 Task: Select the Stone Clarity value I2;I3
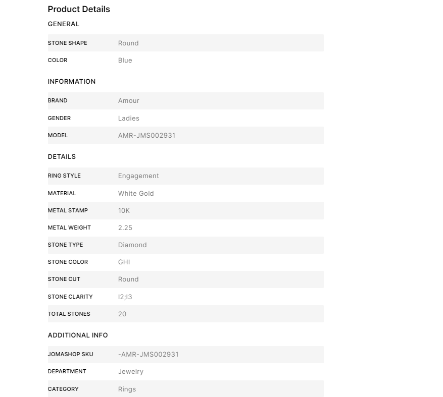(x=125, y=297)
